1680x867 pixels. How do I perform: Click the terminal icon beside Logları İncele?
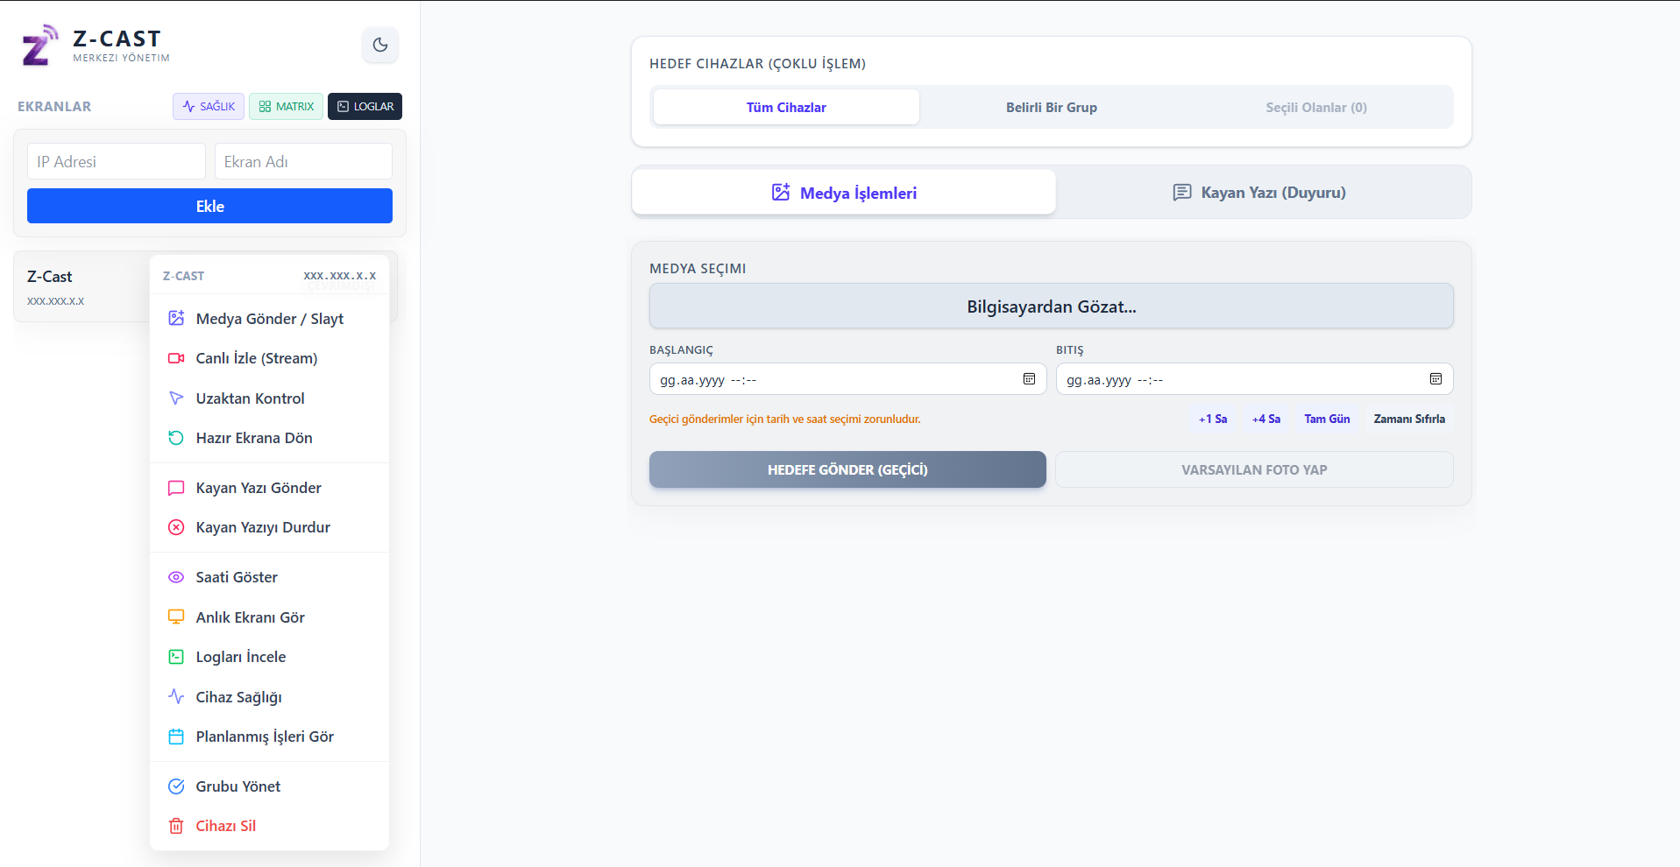[x=176, y=657]
